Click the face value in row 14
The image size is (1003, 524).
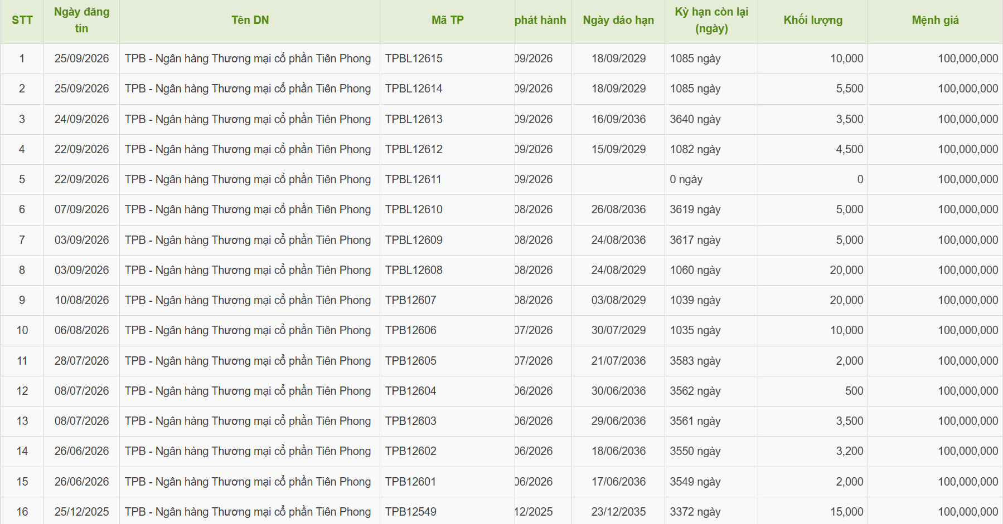[968, 451]
